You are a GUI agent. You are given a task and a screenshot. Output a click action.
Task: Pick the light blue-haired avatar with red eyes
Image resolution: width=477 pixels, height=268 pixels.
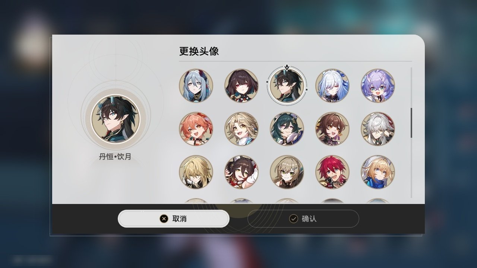(x=332, y=86)
